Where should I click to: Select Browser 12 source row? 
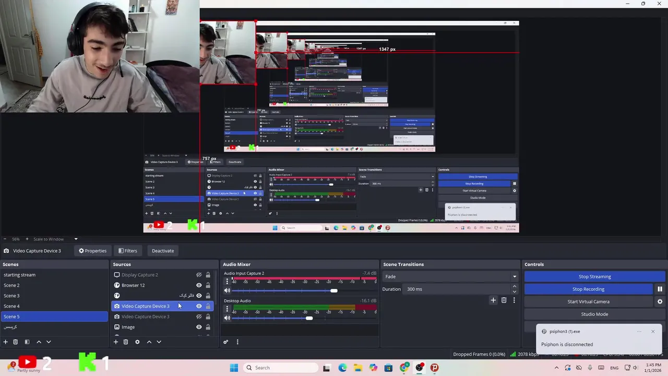click(162, 285)
